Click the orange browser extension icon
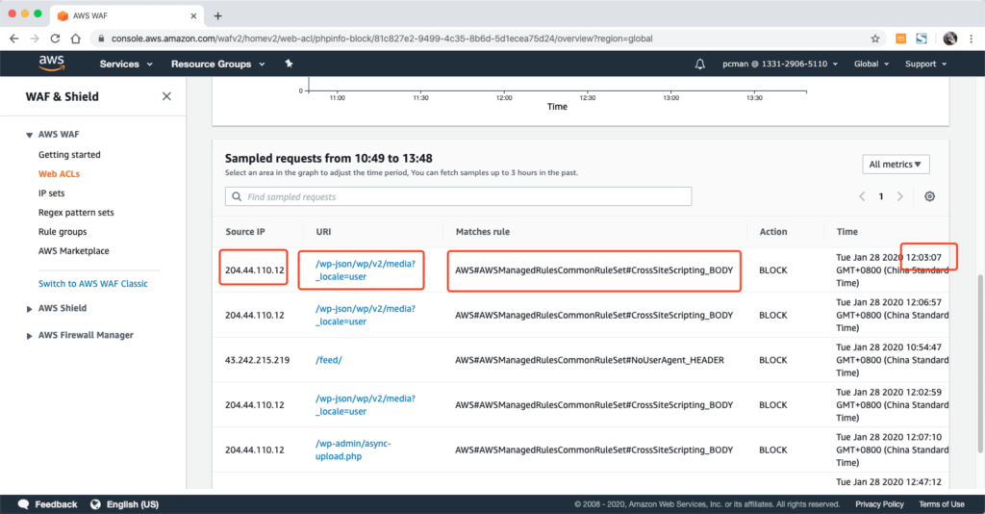The image size is (985, 514). [x=900, y=39]
